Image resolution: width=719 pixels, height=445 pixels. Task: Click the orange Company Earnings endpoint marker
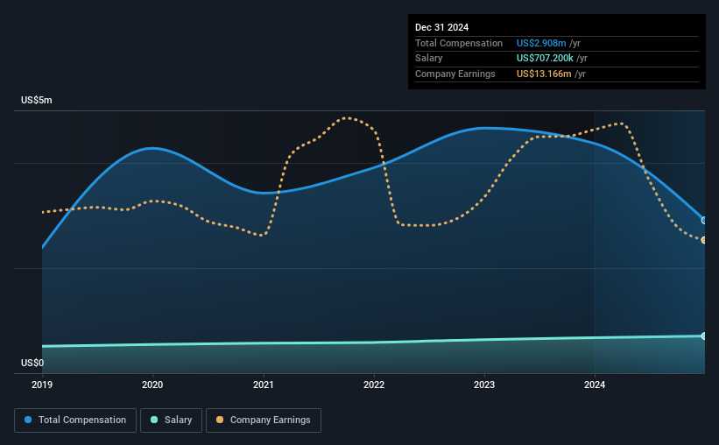(704, 240)
